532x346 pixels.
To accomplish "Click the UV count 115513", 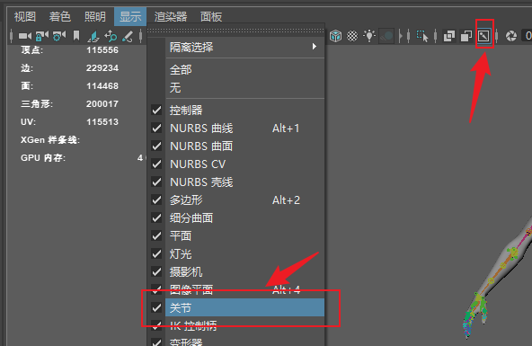I will click(x=102, y=122).
